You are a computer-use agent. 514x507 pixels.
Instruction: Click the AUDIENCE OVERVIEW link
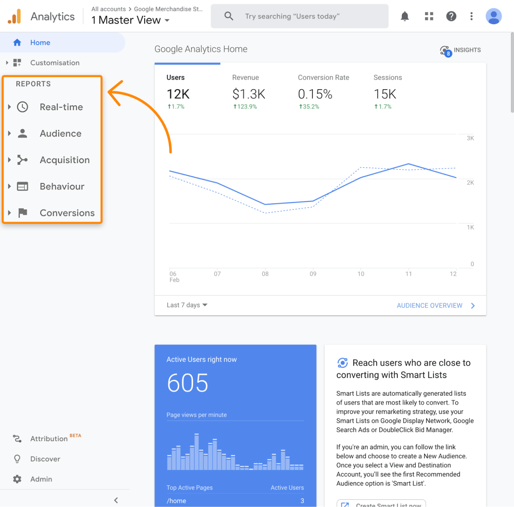coord(429,305)
